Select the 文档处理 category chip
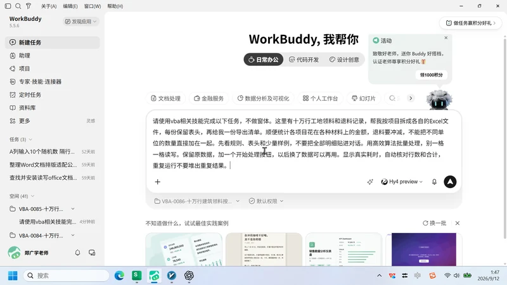 point(165,98)
